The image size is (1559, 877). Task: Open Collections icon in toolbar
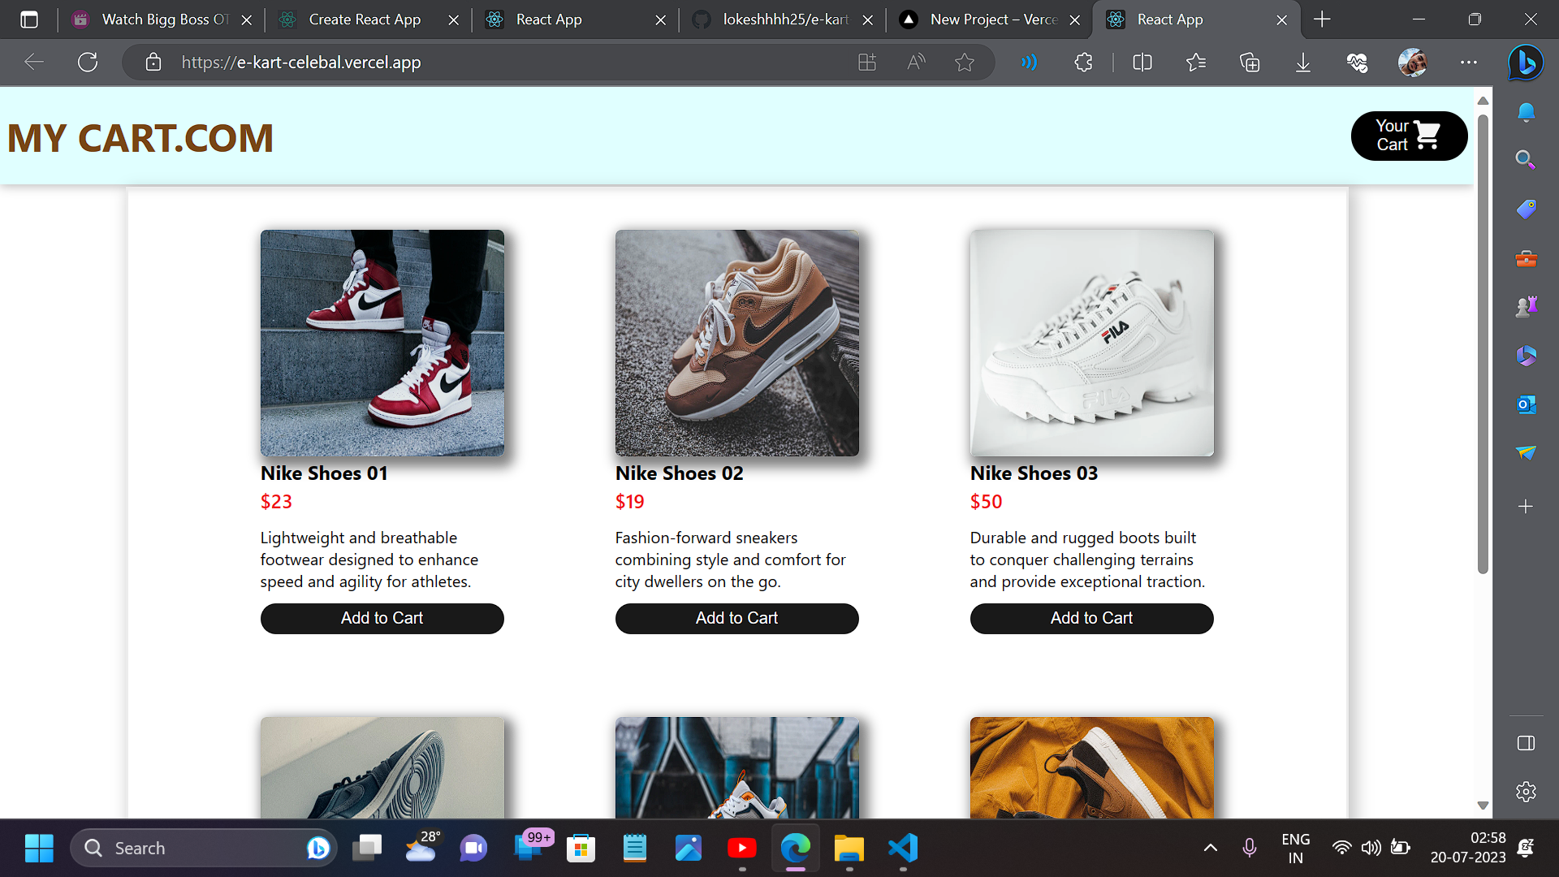tap(1250, 63)
